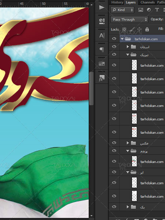
Task: Switch to the Paths tab
Action: [161, 2]
